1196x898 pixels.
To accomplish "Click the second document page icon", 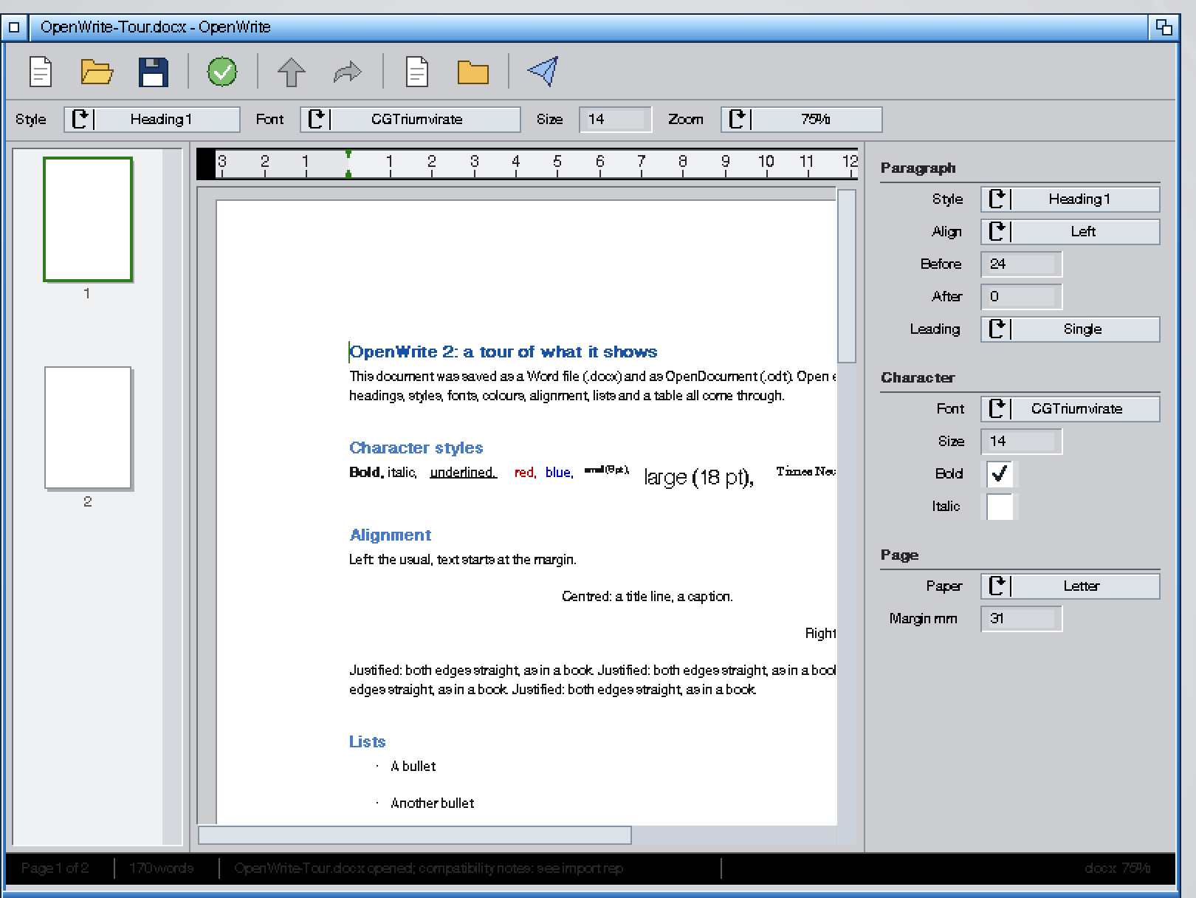I will [417, 72].
